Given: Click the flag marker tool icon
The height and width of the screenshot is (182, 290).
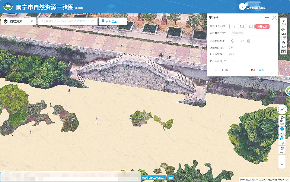Looking at the screenshot, I should [x=282, y=119].
